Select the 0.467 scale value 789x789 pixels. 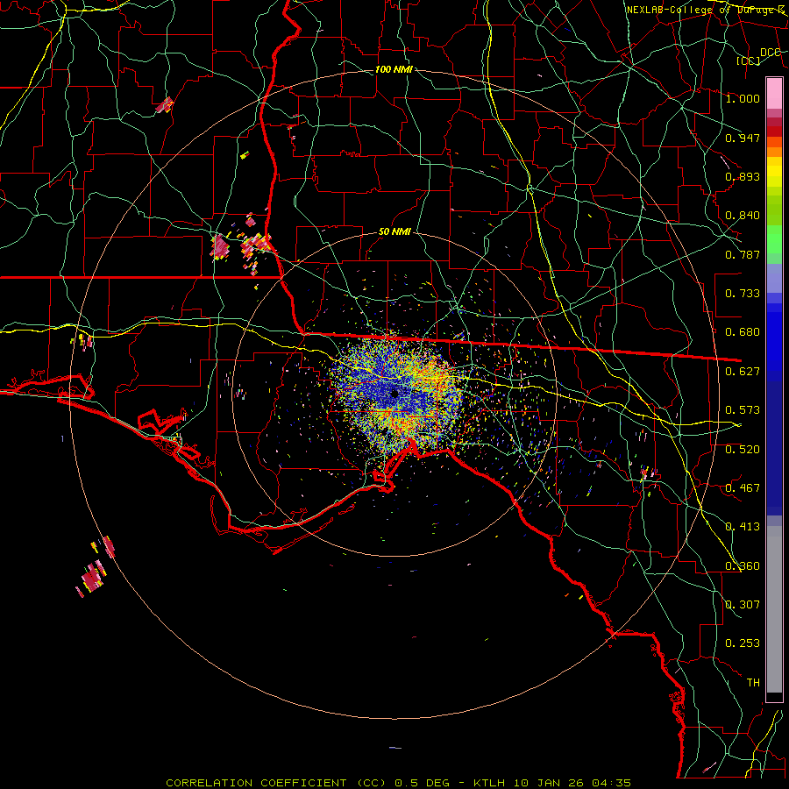(743, 488)
